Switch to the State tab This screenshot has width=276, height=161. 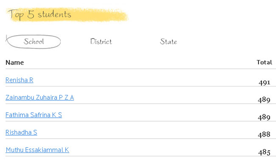(169, 42)
